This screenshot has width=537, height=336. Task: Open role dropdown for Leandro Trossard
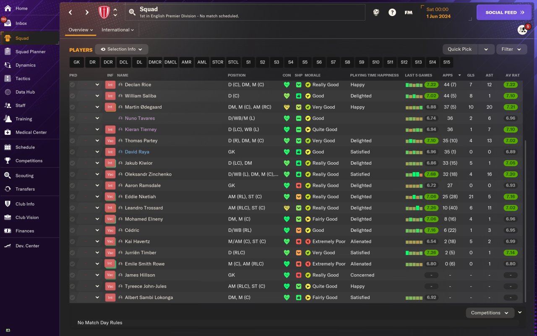pos(97,208)
